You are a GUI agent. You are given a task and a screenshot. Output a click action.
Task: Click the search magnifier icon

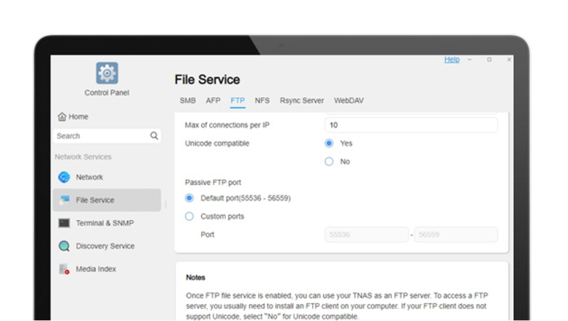pyautogui.click(x=154, y=136)
